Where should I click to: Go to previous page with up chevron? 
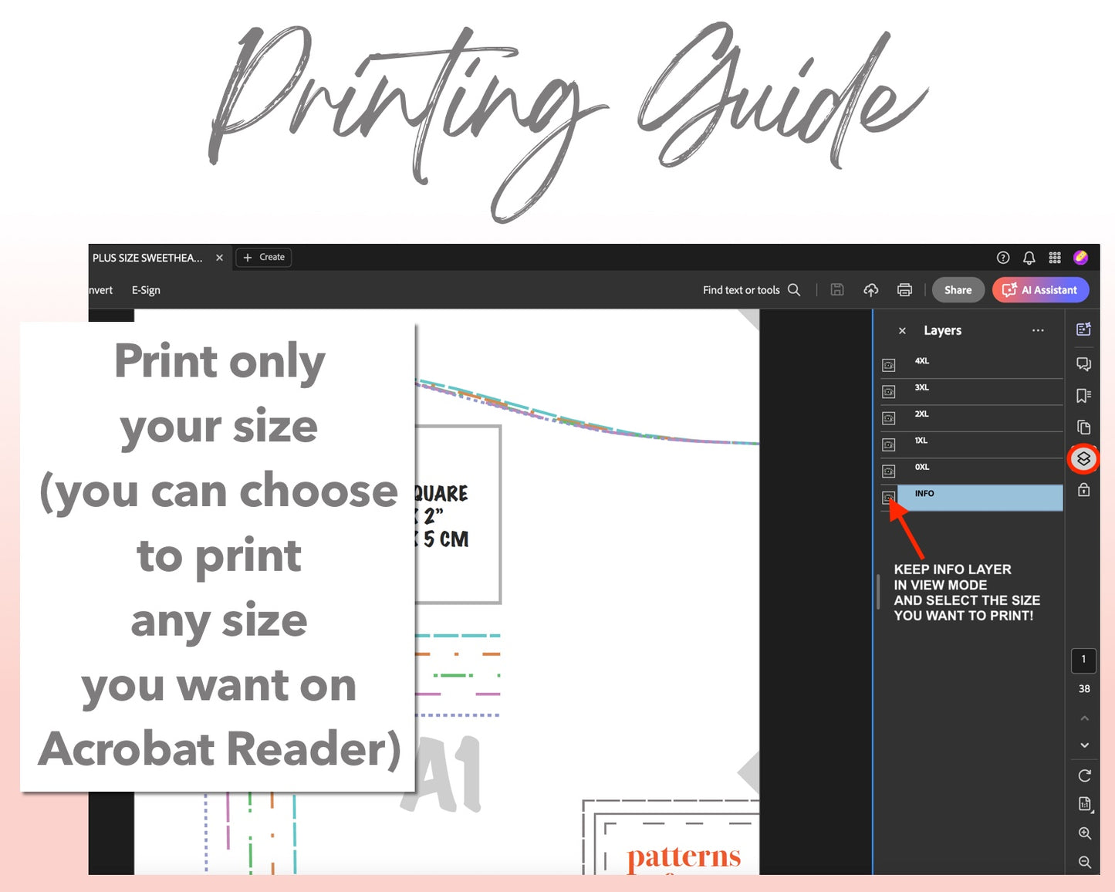tap(1084, 718)
